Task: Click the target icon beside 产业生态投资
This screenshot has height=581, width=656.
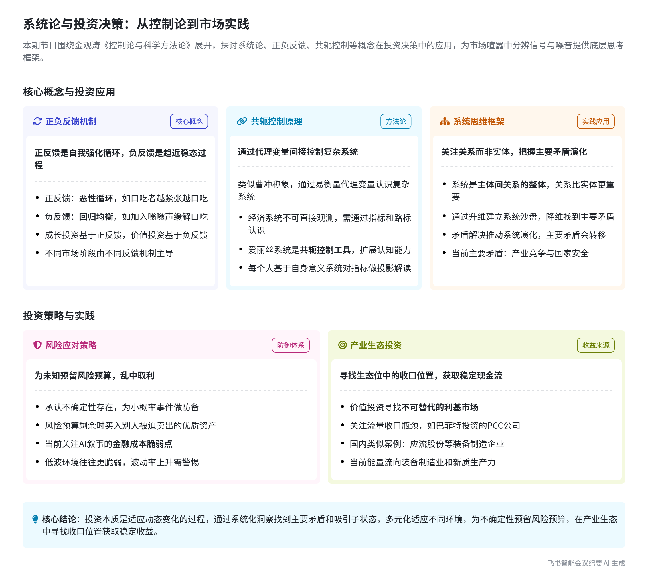Action: click(x=342, y=345)
